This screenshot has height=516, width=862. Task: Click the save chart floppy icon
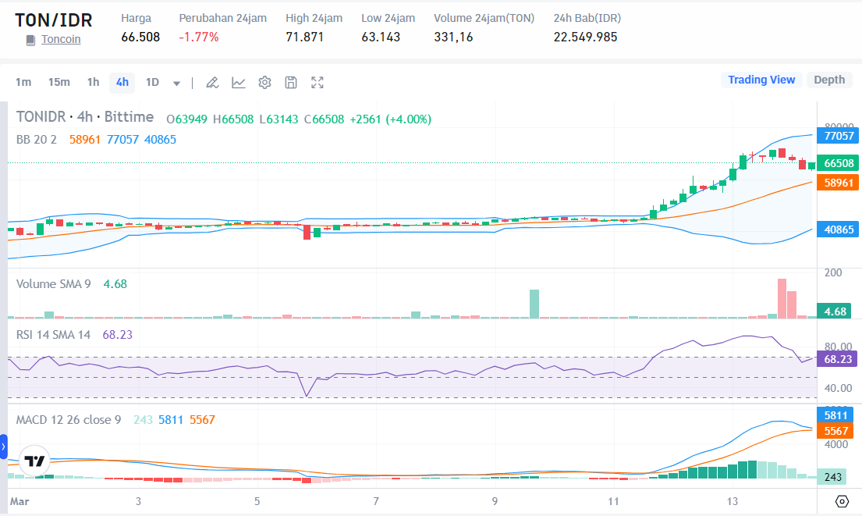tap(291, 83)
